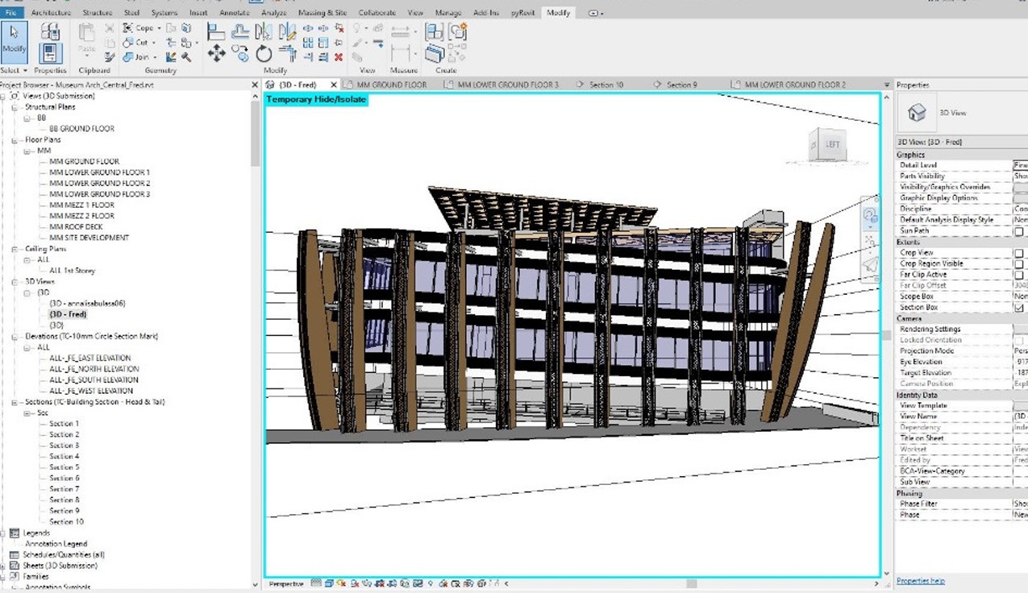Click the red Delete icon

pyautogui.click(x=339, y=57)
